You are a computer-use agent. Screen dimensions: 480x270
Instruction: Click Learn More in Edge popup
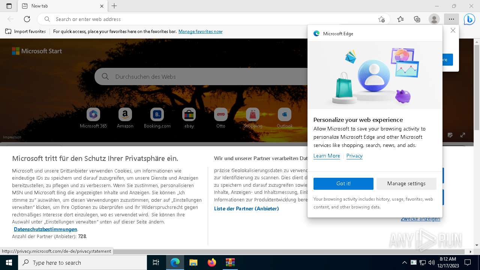click(x=327, y=156)
